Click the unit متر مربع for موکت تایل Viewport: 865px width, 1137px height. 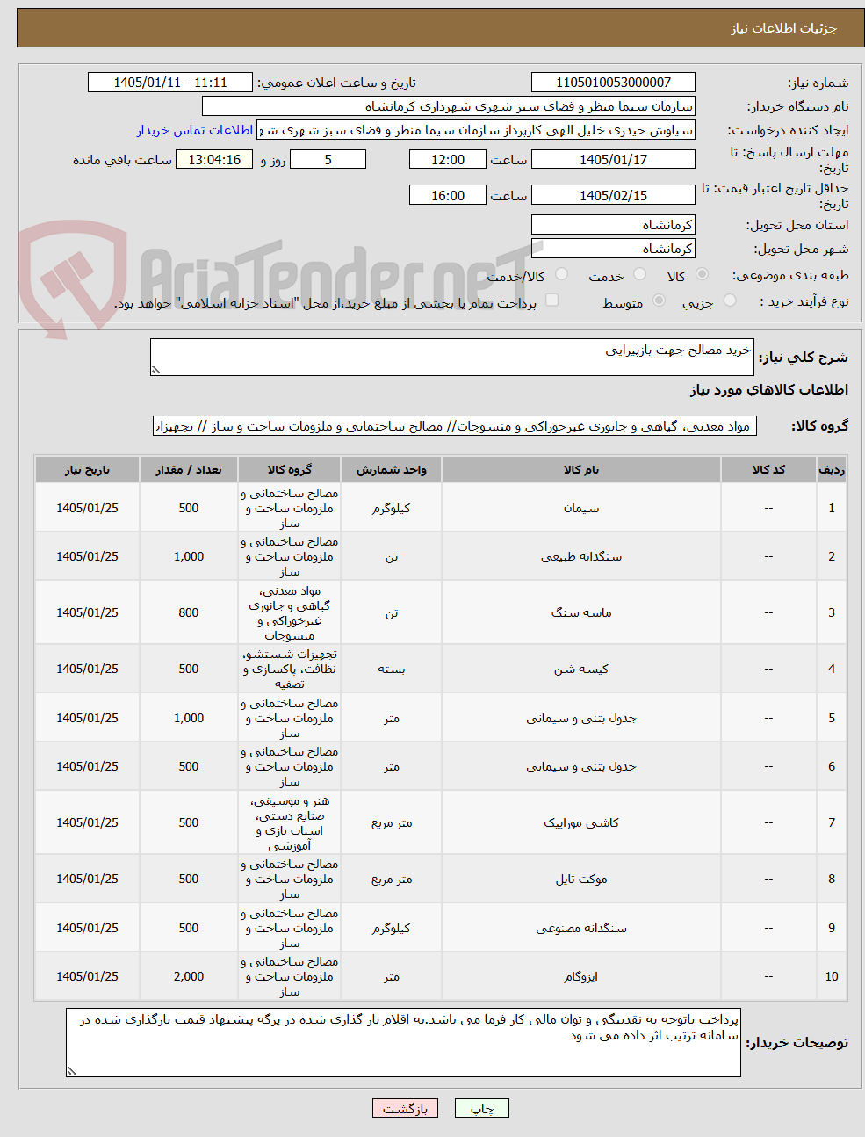point(392,879)
